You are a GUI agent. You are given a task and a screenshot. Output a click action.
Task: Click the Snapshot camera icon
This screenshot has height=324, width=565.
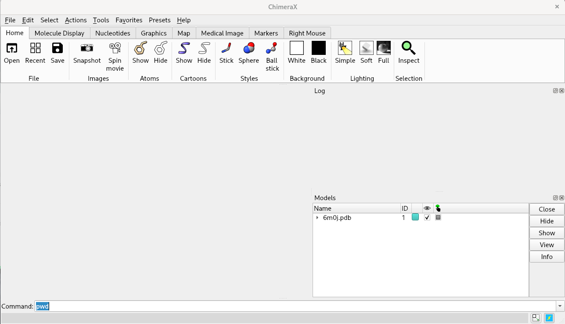point(87,48)
